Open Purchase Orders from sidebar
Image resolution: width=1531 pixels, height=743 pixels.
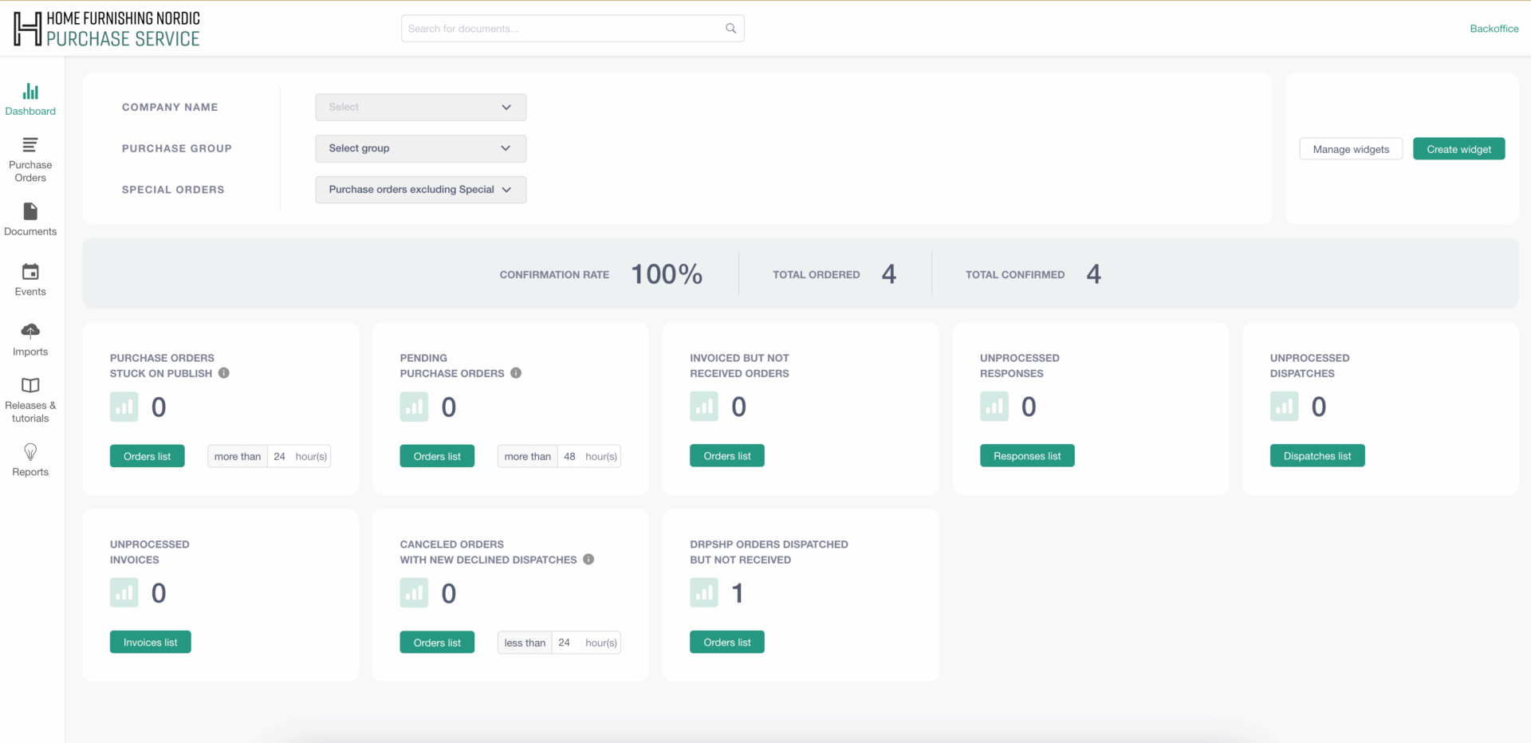(30, 160)
